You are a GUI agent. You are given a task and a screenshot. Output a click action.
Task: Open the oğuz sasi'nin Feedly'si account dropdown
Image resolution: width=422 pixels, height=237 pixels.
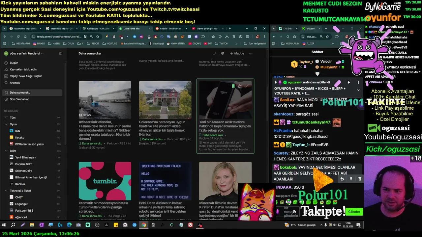coord(24,53)
